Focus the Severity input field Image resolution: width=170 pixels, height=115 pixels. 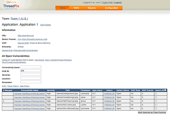click(x=31, y=74)
